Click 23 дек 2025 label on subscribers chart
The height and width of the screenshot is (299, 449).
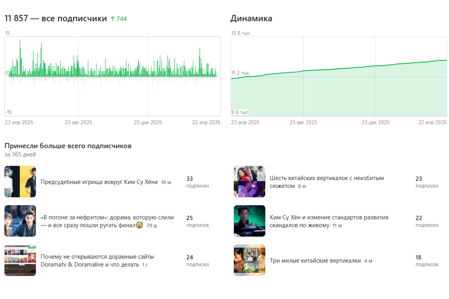coord(148,122)
